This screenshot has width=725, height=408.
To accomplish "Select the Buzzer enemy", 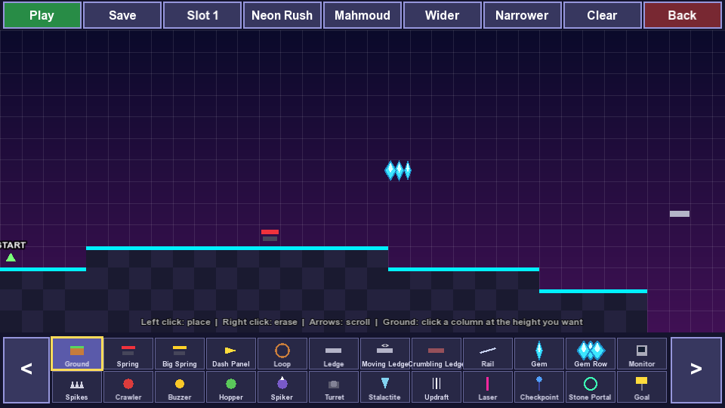I will [180, 387].
